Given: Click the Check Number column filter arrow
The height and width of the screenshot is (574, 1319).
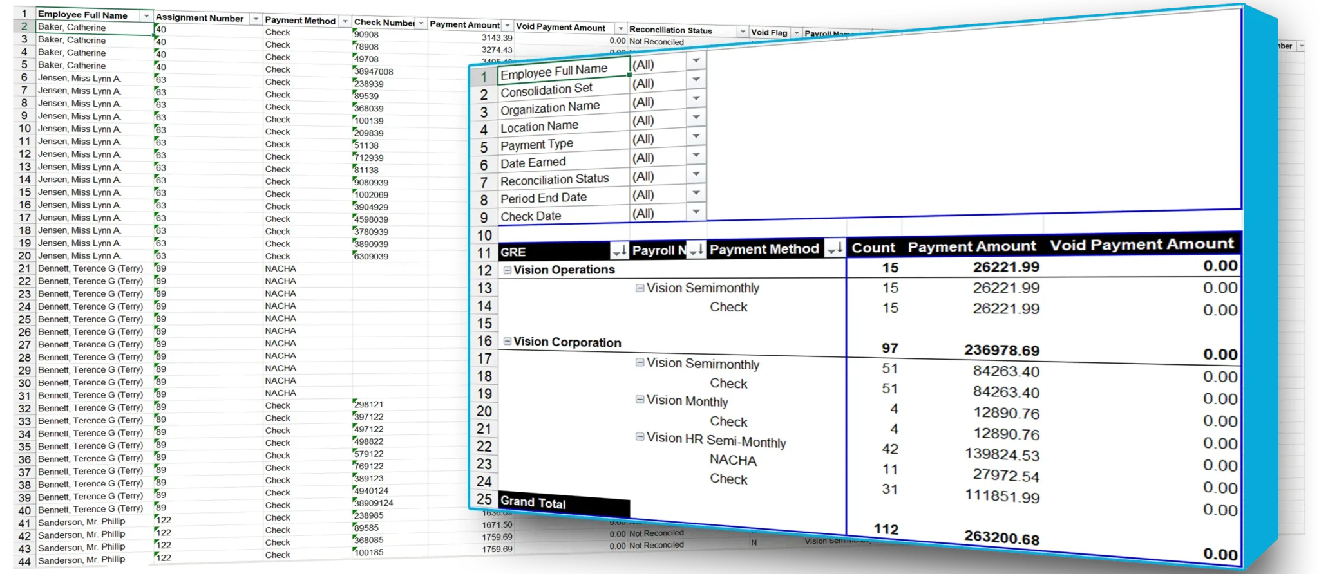Looking at the screenshot, I should click(421, 23).
